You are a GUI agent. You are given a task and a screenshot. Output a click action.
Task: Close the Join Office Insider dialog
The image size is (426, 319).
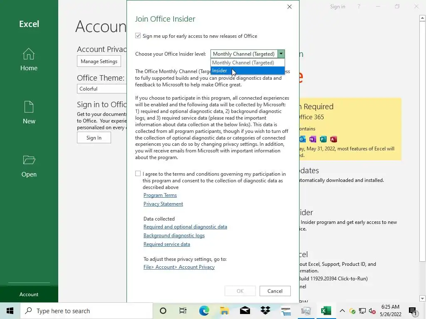point(290,7)
